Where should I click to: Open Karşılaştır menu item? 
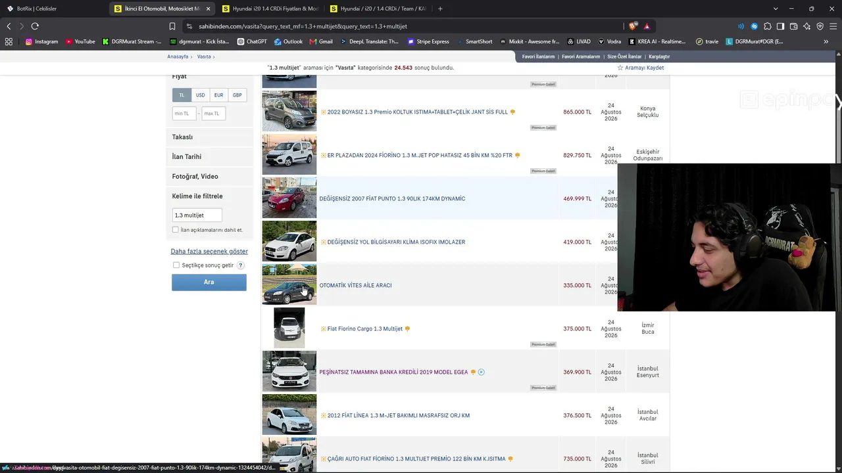click(659, 56)
